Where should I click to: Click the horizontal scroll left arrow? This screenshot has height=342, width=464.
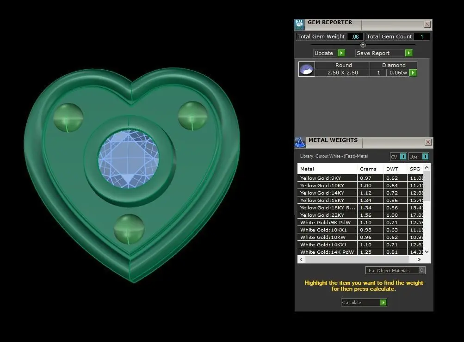[x=301, y=260]
